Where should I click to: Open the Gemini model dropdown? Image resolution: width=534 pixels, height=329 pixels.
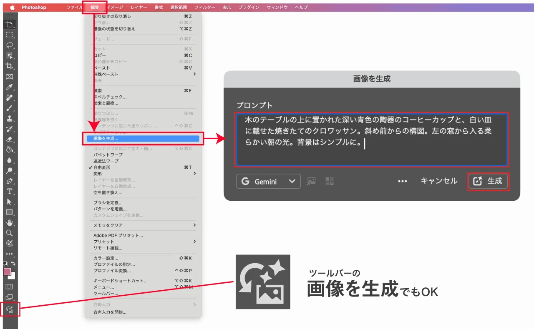268,182
